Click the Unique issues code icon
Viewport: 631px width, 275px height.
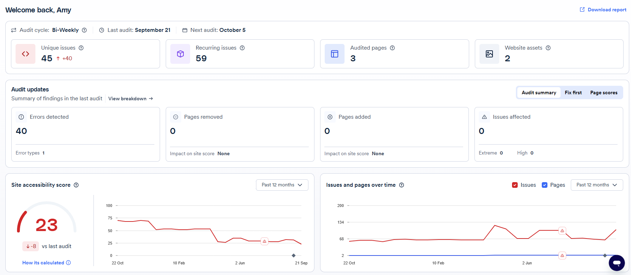click(25, 54)
